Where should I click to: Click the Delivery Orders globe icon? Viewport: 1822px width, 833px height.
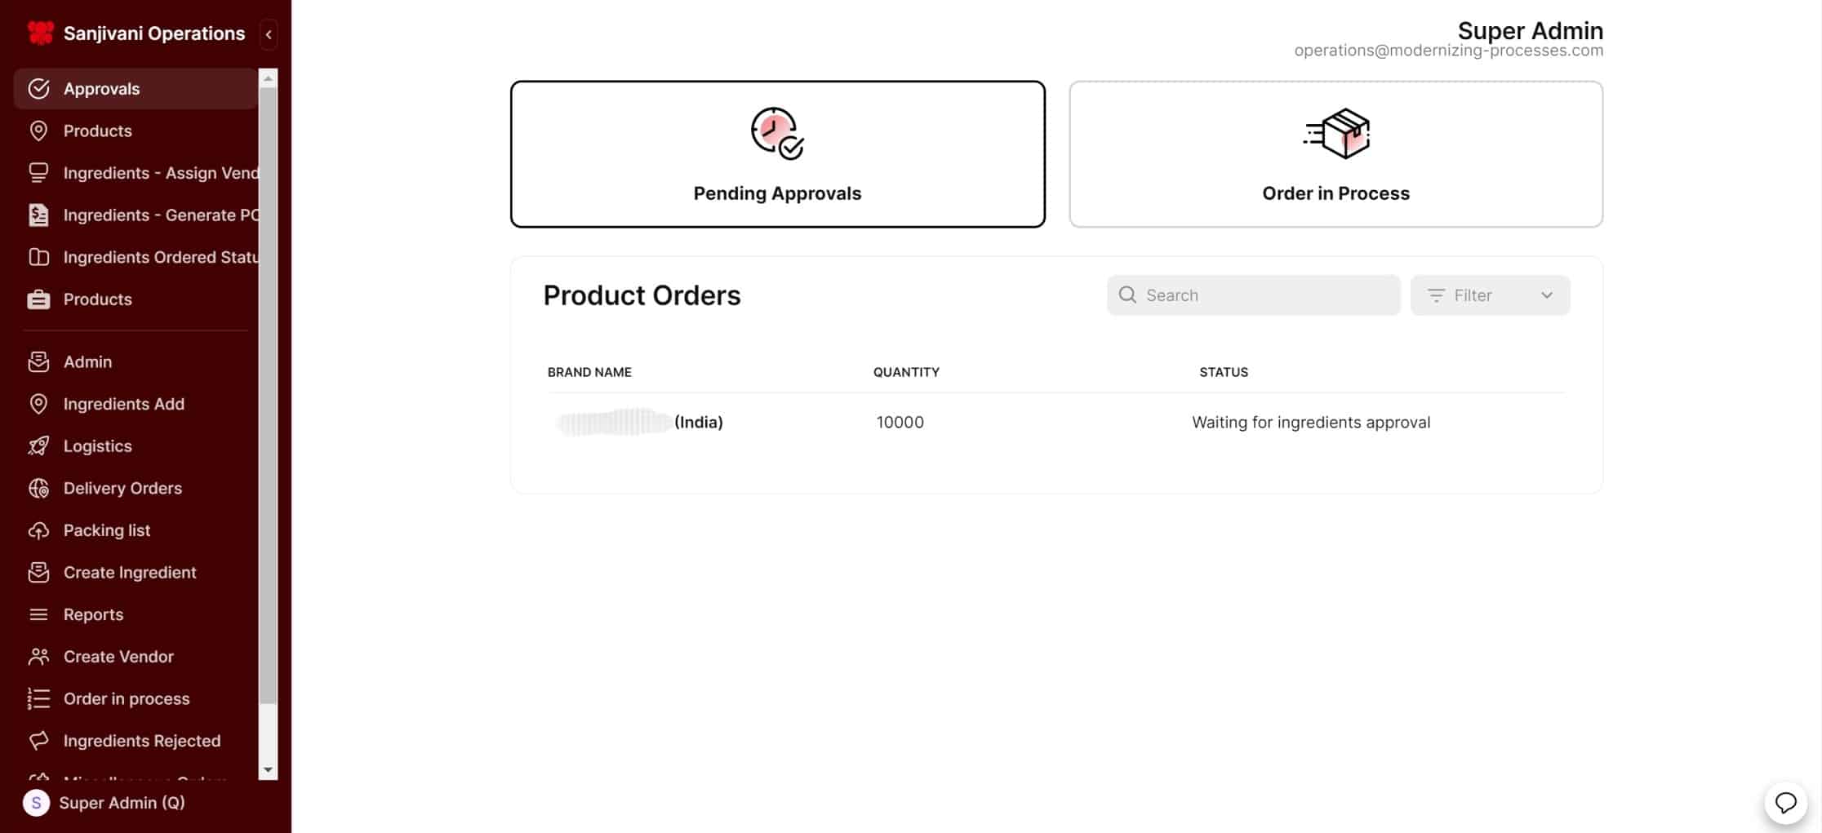click(38, 488)
